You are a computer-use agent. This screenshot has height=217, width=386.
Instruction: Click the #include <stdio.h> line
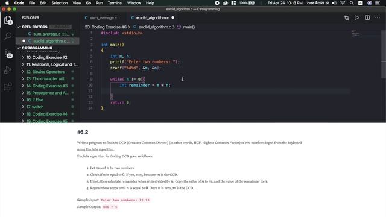coord(122,33)
